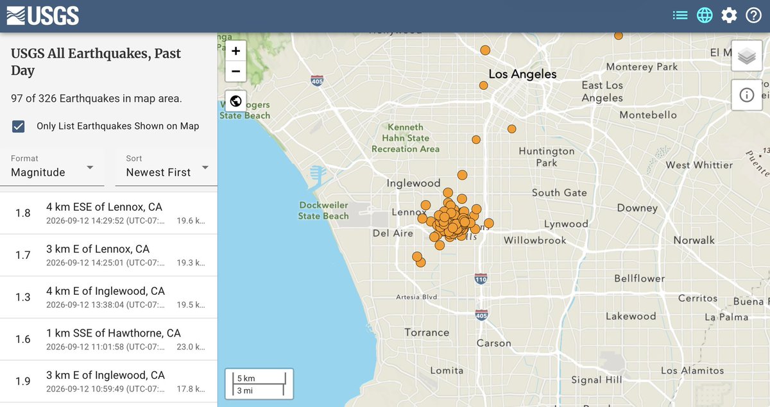
Task: Click the Bellflower map label
Action: 639,279
